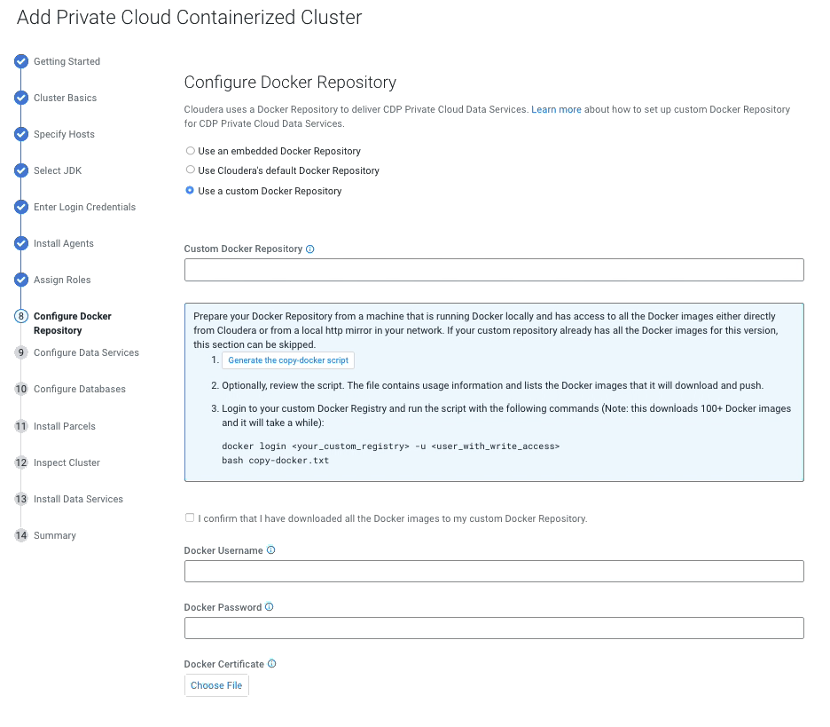
Task: Select Use an embedded Docker Repository
Action: [191, 151]
